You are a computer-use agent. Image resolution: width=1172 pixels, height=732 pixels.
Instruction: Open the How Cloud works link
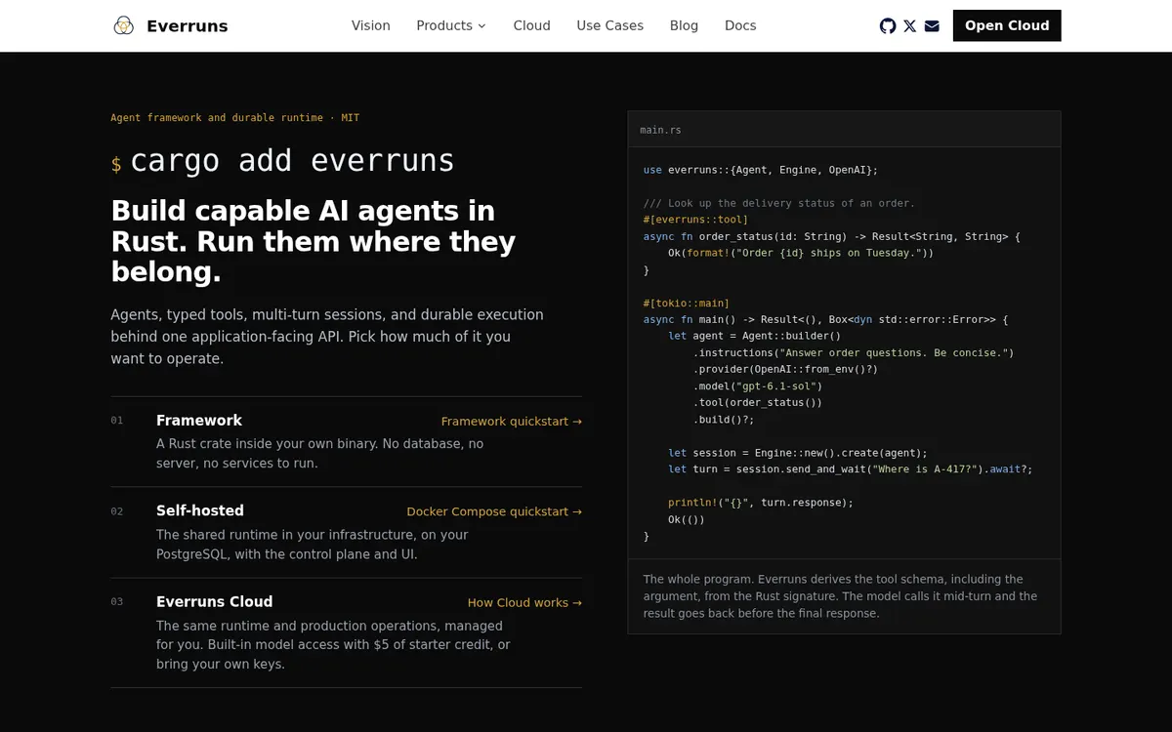coord(524,602)
